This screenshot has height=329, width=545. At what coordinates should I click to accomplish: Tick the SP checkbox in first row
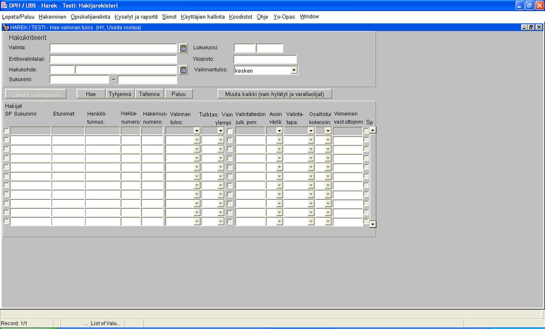(x=6, y=131)
